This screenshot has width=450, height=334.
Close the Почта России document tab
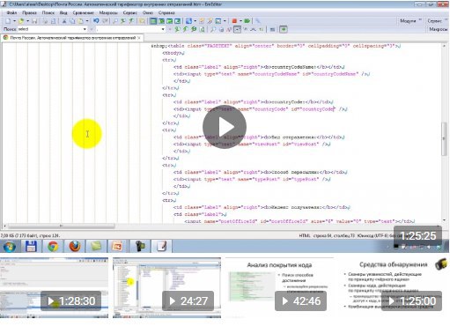coord(139,38)
